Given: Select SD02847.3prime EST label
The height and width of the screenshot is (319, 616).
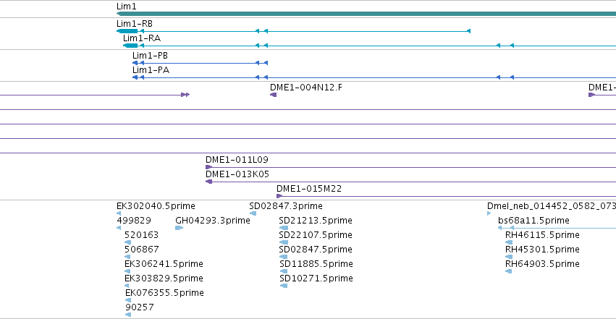Looking at the screenshot, I should coord(286,206).
